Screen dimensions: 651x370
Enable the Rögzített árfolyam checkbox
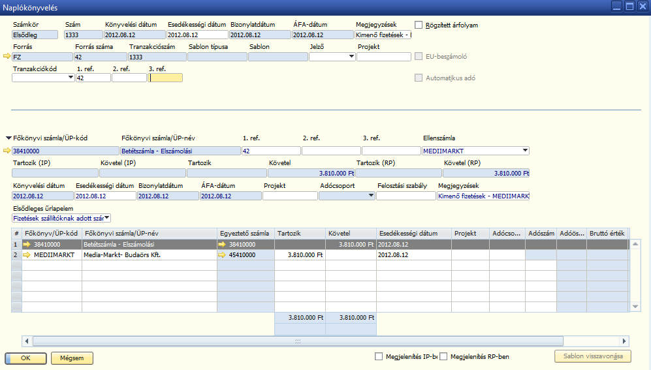point(419,25)
